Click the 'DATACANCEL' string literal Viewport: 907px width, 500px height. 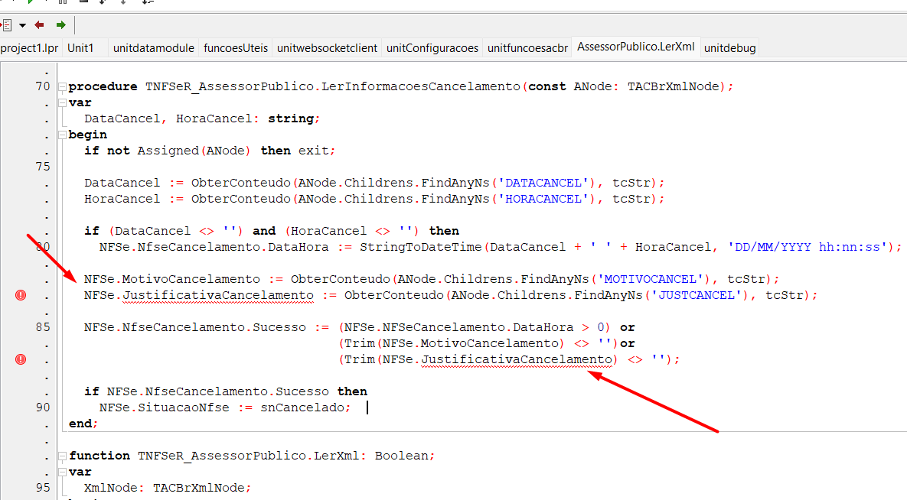tap(543, 183)
